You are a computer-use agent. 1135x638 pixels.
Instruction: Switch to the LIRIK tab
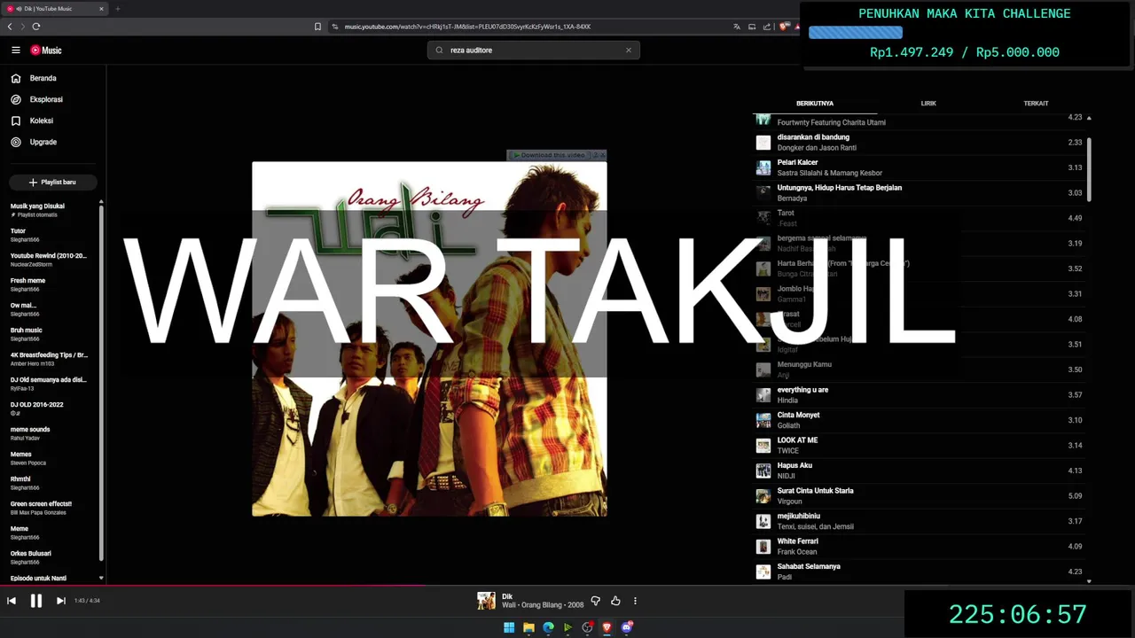pyautogui.click(x=928, y=104)
